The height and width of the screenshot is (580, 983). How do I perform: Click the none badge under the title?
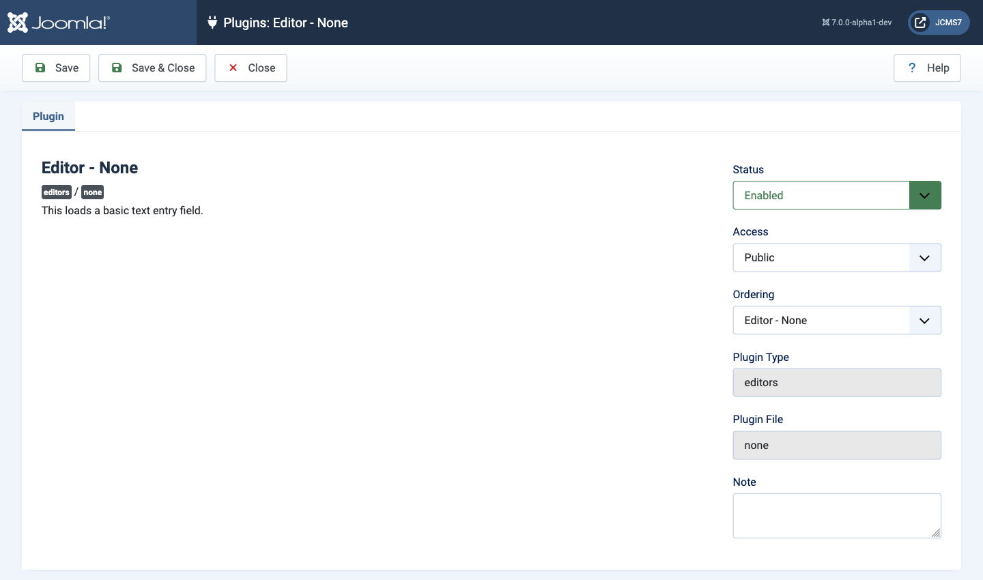(x=93, y=192)
